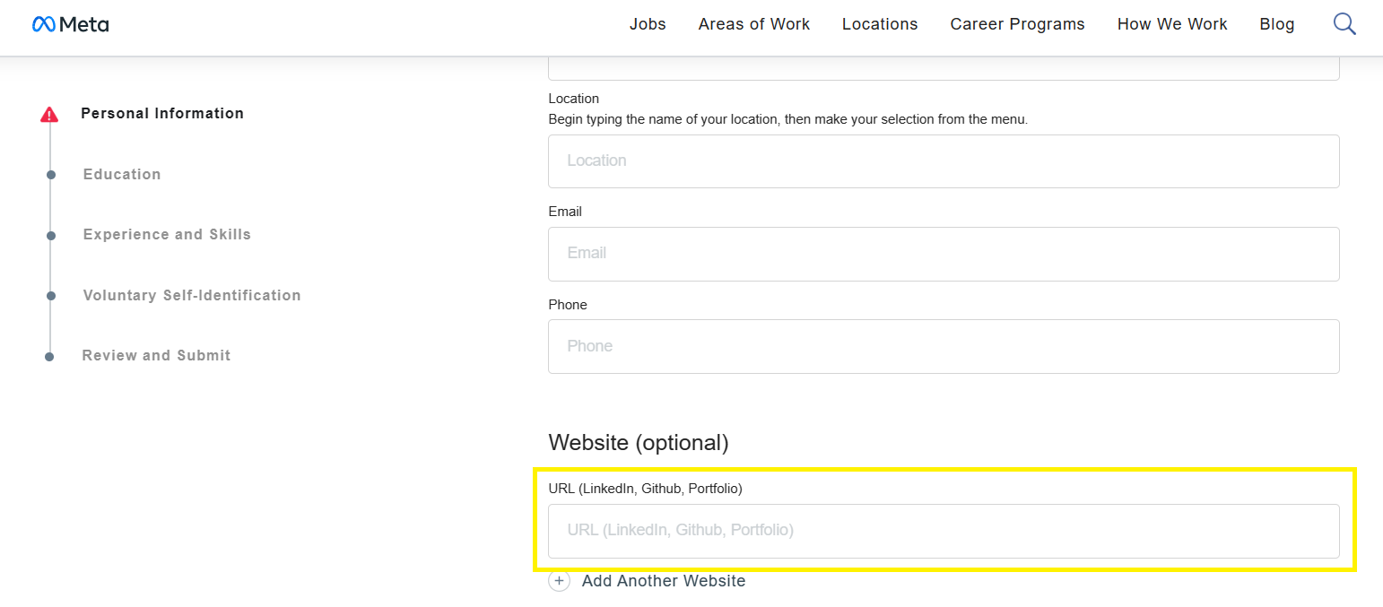Jump to the Education step
Screen dimensions: 1383x607
[x=122, y=174]
